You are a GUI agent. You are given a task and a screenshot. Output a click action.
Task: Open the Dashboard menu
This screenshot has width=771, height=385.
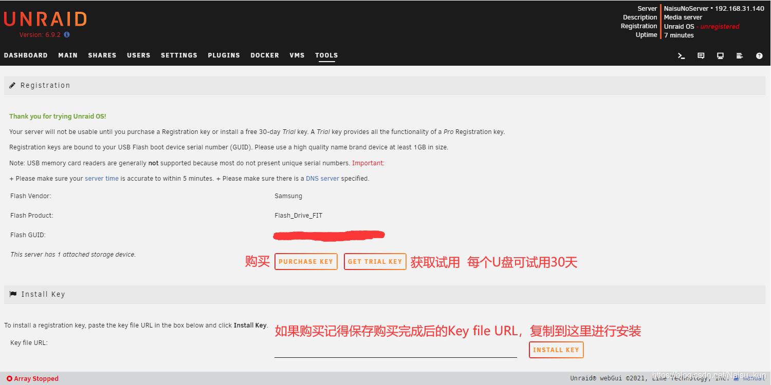26,55
